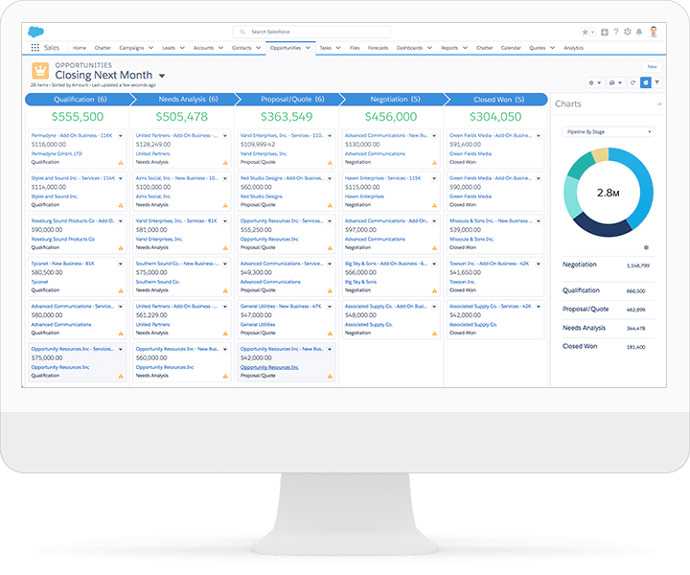Toggle the list filter funnel button
This screenshot has height=575, width=690.
point(657,82)
